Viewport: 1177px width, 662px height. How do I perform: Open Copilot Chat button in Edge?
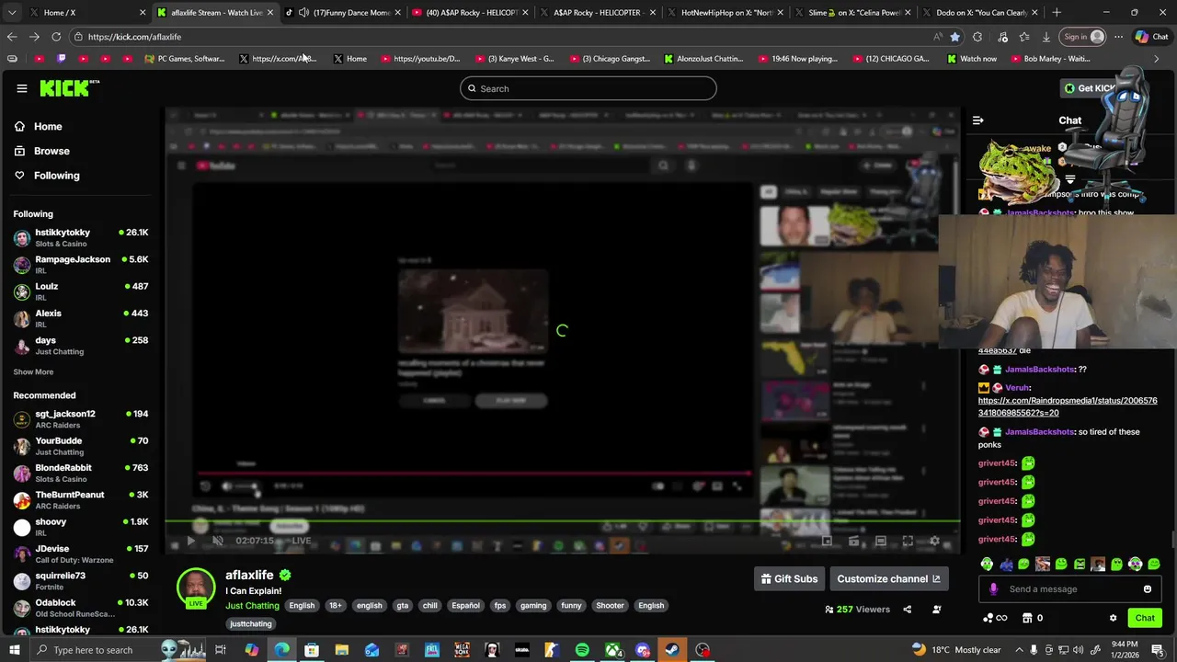[1152, 37]
